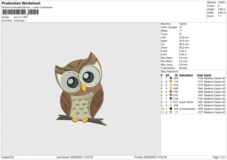Select the Right value 33.8 mm
This screenshot has width=227, height=160.
[x=184, y=41]
